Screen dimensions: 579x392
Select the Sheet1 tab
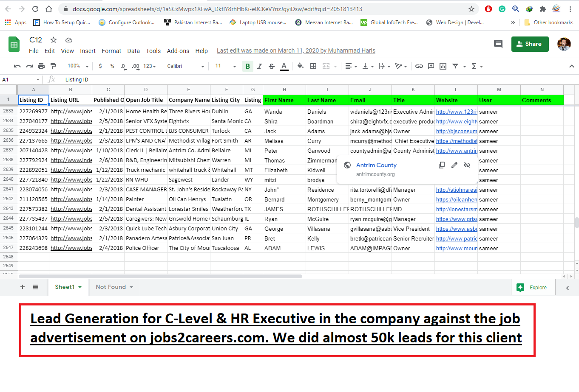pos(68,287)
